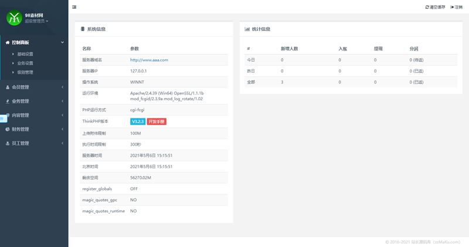
Task: Click the home icon beside 控制面板
Action: [x=7, y=42]
